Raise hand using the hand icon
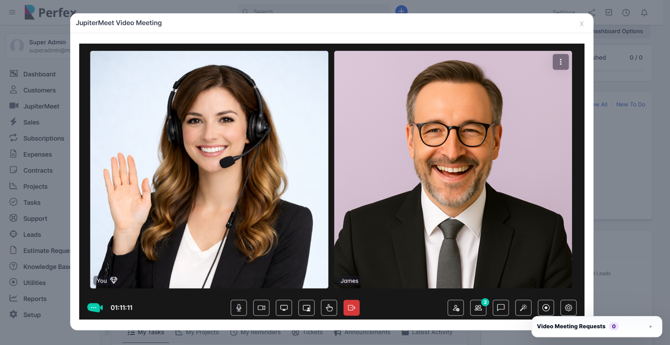The height and width of the screenshot is (345, 670). coord(329,308)
